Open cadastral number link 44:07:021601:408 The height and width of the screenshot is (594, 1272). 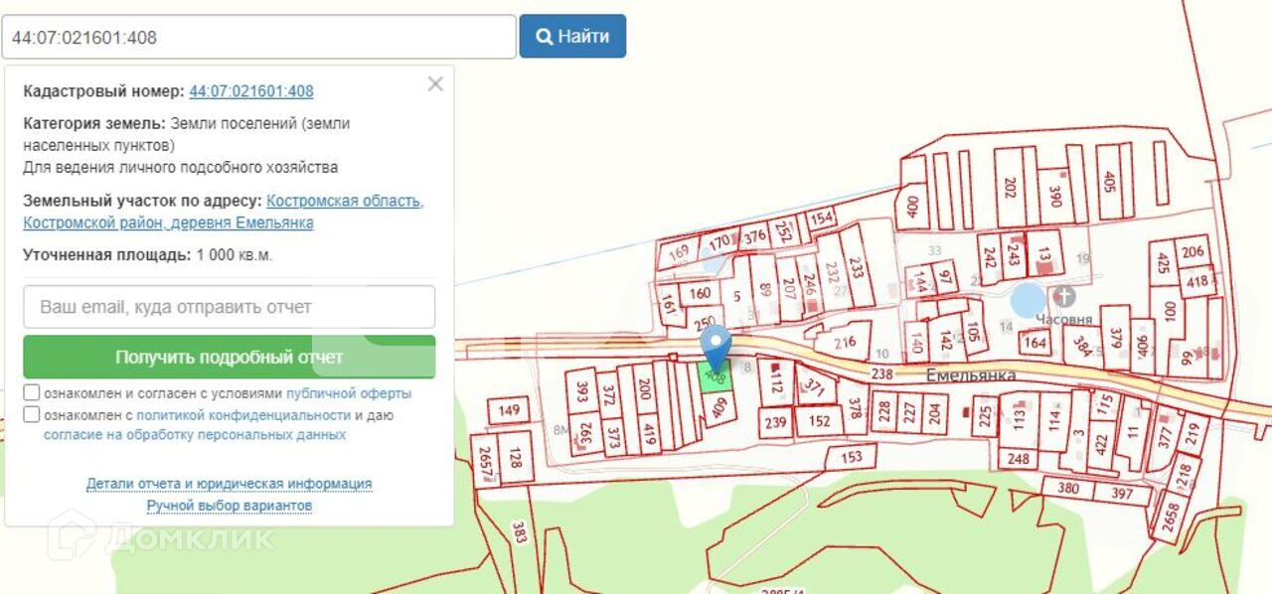251,91
